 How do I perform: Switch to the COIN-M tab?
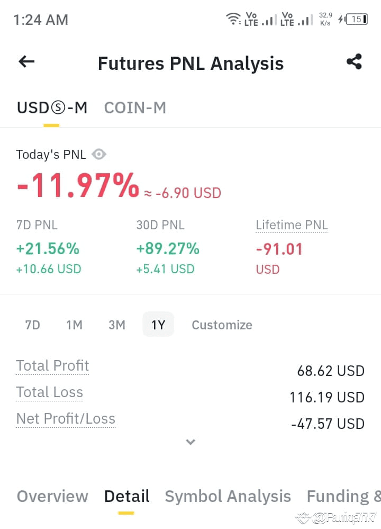[135, 108]
